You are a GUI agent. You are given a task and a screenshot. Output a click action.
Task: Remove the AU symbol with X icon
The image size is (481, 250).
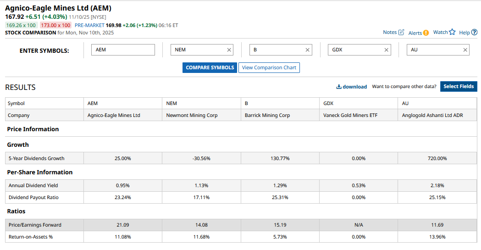(x=465, y=50)
